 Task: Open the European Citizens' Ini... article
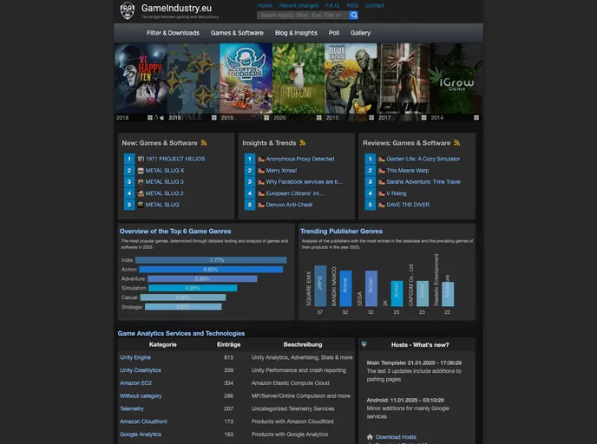(294, 193)
